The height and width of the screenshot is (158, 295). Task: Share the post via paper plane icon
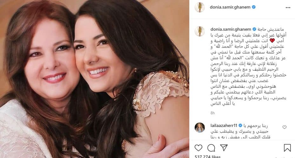click(224, 148)
